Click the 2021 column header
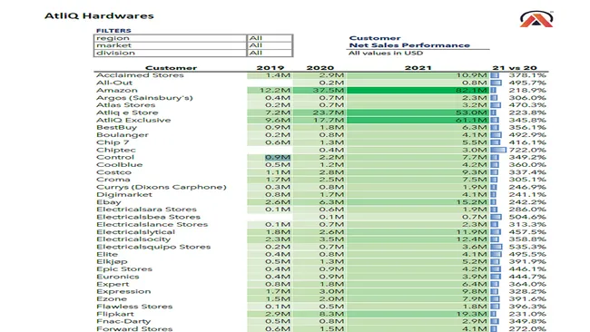 click(418, 68)
